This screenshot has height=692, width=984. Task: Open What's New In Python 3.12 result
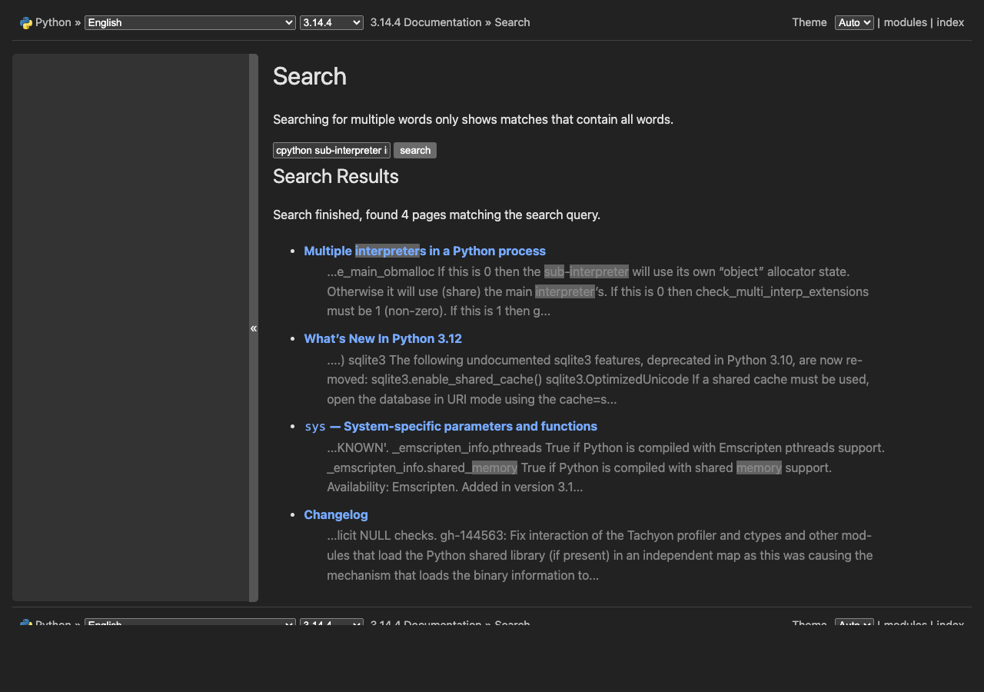pos(383,339)
